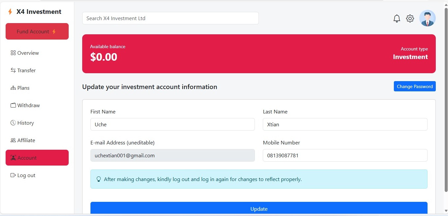
Task: Select the Account sidebar item
Action: click(x=37, y=158)
